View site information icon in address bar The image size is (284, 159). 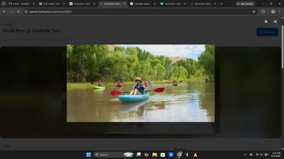pos(26,12)
